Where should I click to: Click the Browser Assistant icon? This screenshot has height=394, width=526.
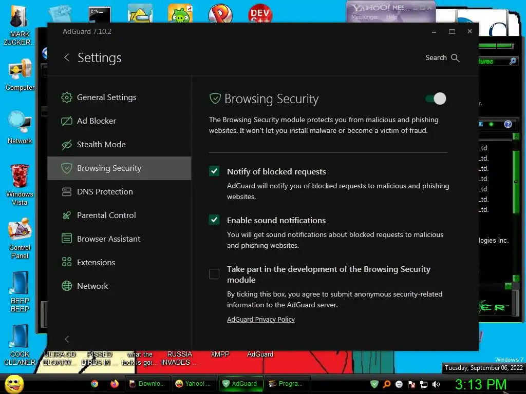tap(67, 239)
